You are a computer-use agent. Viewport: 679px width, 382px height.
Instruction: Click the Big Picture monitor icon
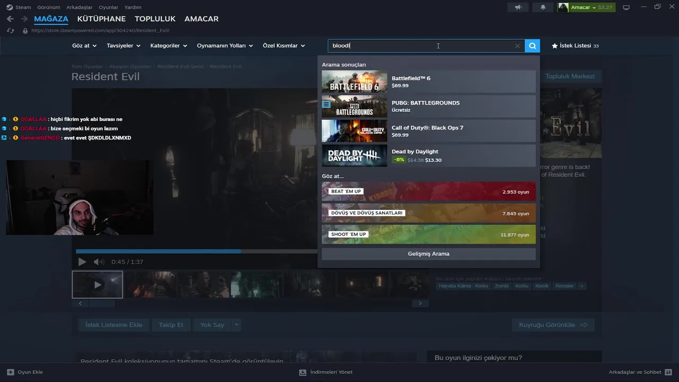click(626, 7)
